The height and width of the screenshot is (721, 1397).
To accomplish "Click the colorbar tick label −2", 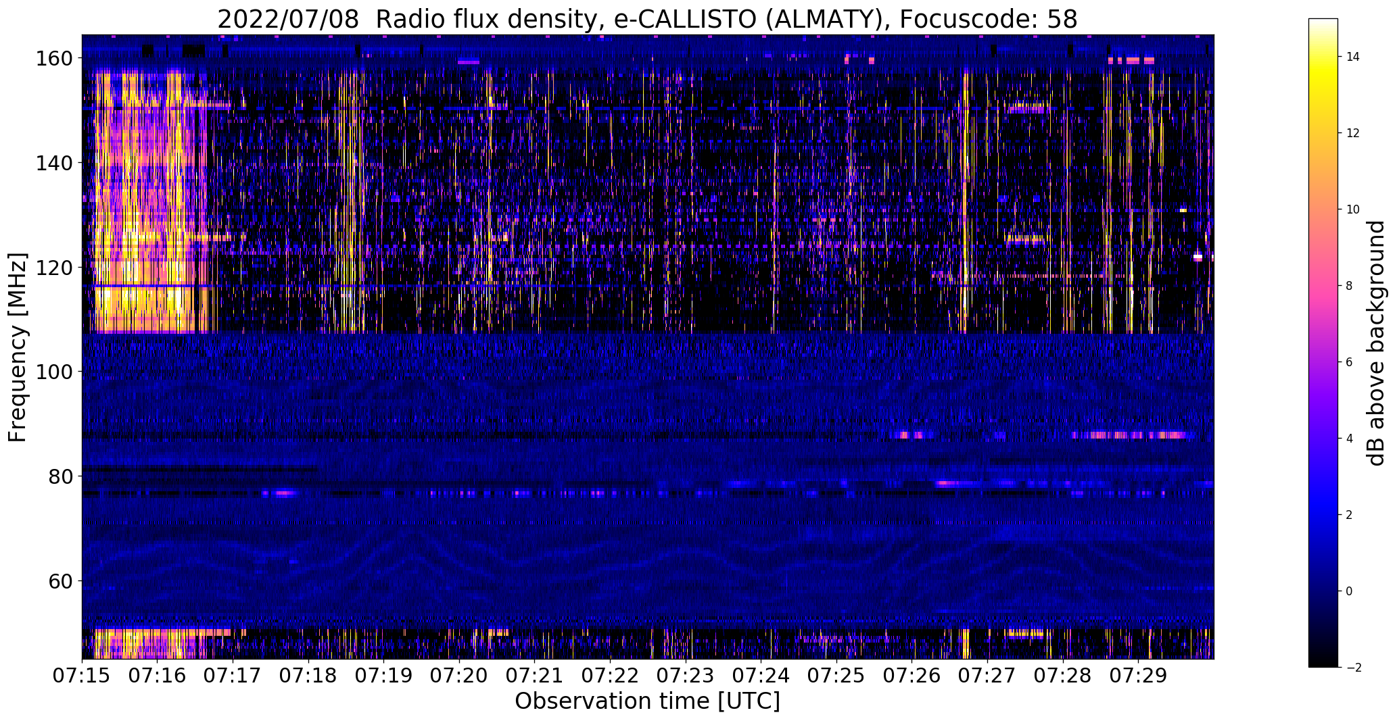I will click(1352, 668).
